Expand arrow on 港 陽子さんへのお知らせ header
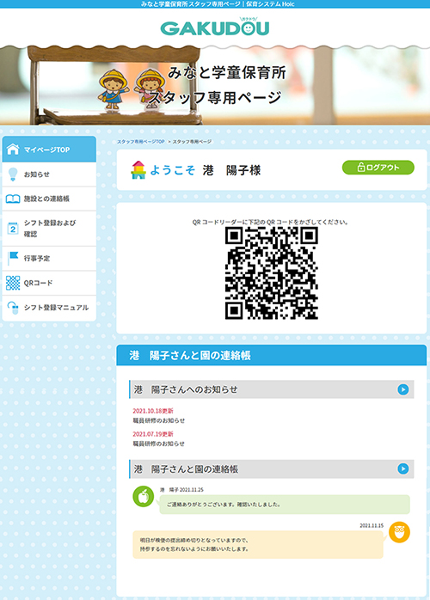The image size is (430, 600). click(402, 389)
